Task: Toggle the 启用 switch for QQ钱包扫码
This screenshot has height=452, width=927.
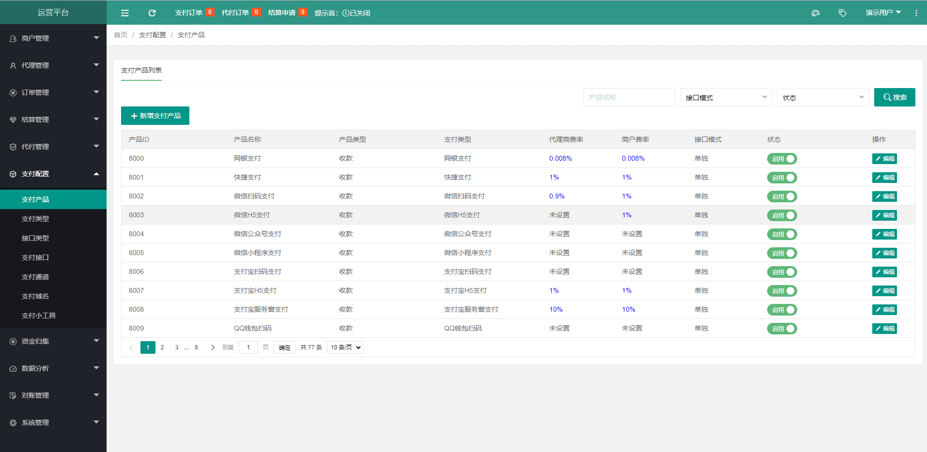Action: coord(782,329)
